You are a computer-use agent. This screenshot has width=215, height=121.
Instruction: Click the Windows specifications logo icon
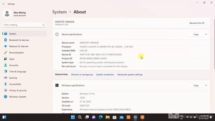[x=57, y=85]
